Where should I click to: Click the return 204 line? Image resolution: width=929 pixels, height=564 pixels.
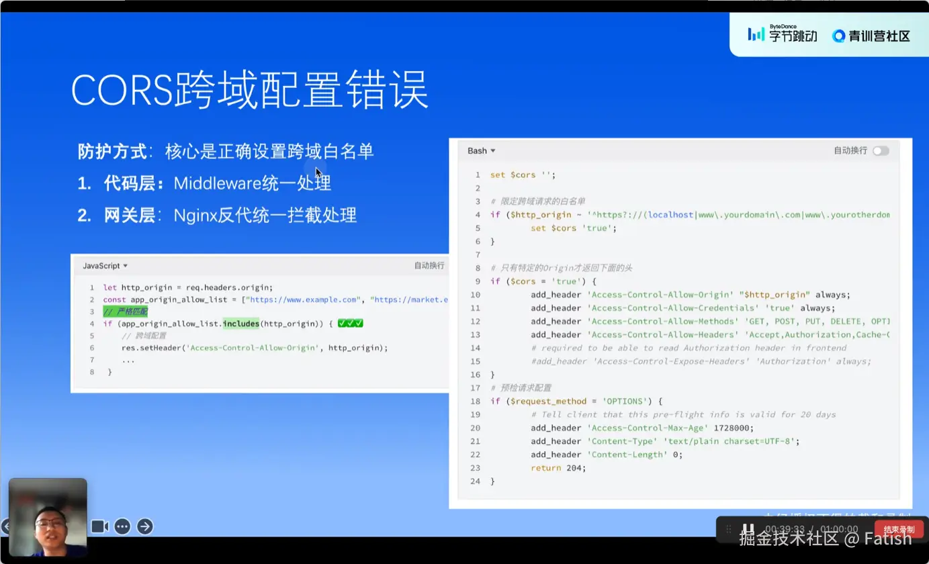point(558,468)
